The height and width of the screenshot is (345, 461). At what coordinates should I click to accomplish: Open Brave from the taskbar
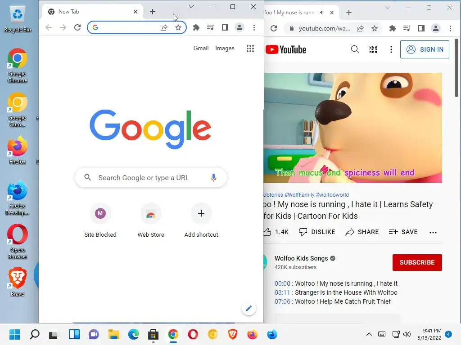coord(233,334)
